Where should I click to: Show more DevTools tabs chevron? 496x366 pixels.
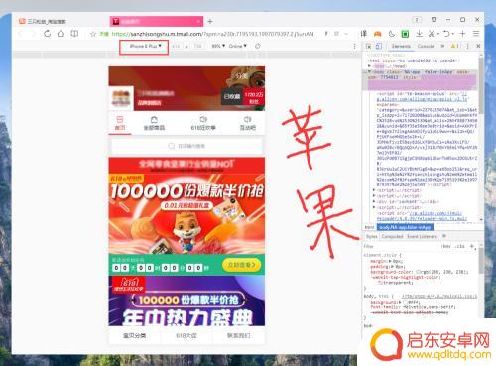442,46
